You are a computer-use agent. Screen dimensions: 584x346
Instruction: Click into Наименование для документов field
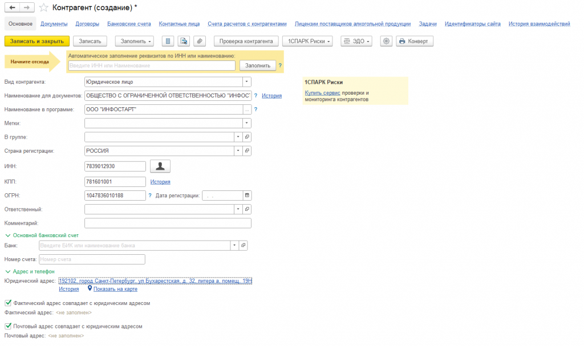(168, 96)
